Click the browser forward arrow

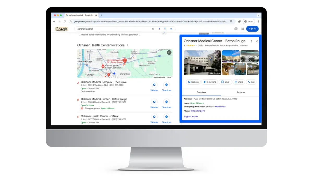point(59,22)
